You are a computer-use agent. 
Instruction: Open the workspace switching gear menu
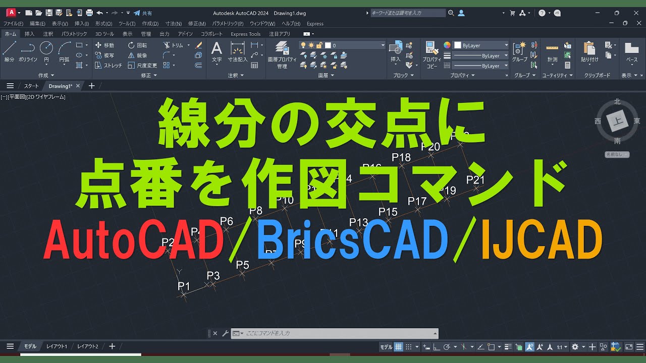(577, 347)
